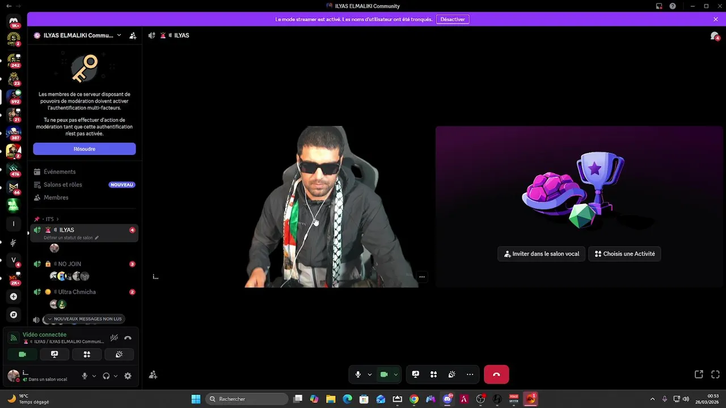726x408 pixels.
Task: Open the V server icon
Action: 14,260
